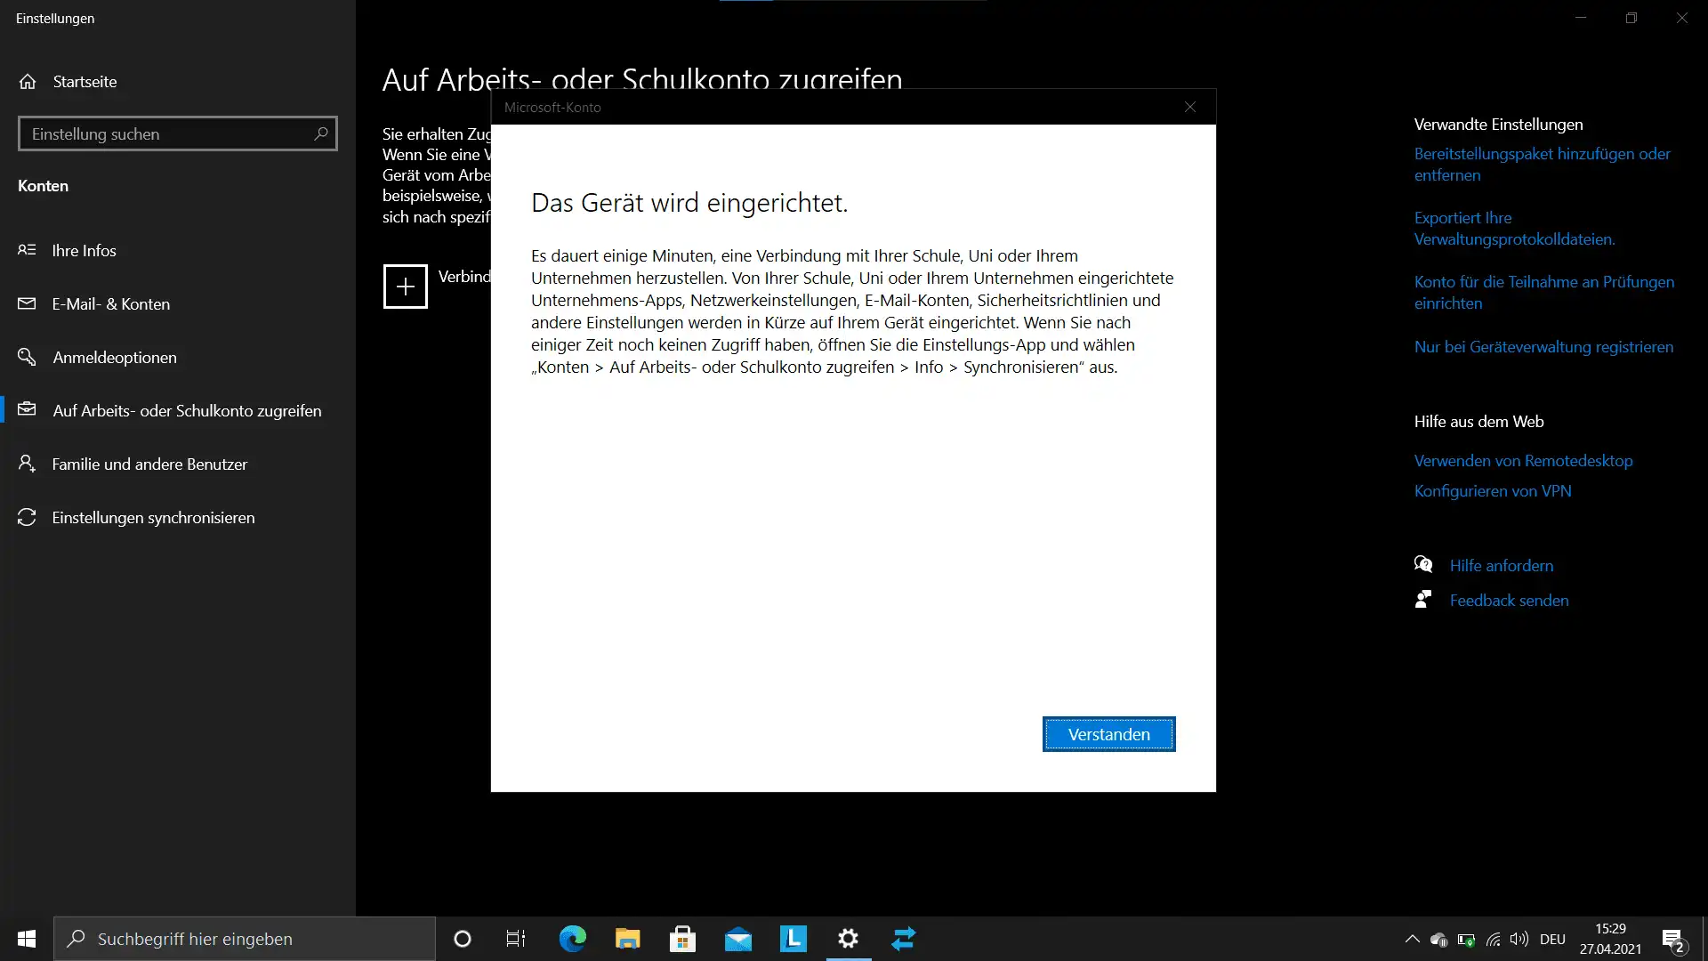Click the briefcase icon for Arbeits- oder Schulkonto

(27, 409)
